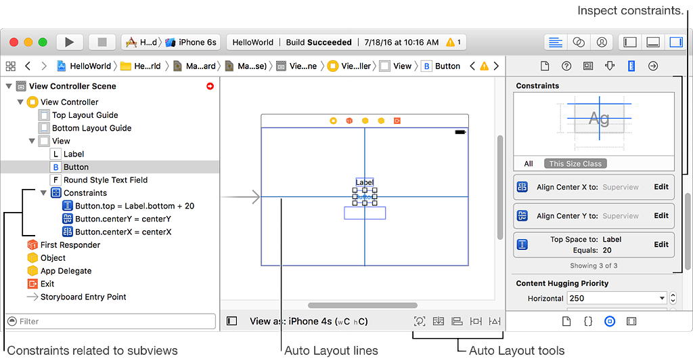
Task: Show the Media library
Action: (x=631, y=321)
